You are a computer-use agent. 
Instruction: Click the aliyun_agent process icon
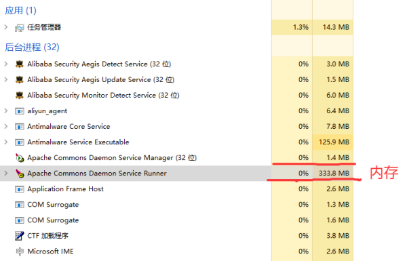[20, 111]
